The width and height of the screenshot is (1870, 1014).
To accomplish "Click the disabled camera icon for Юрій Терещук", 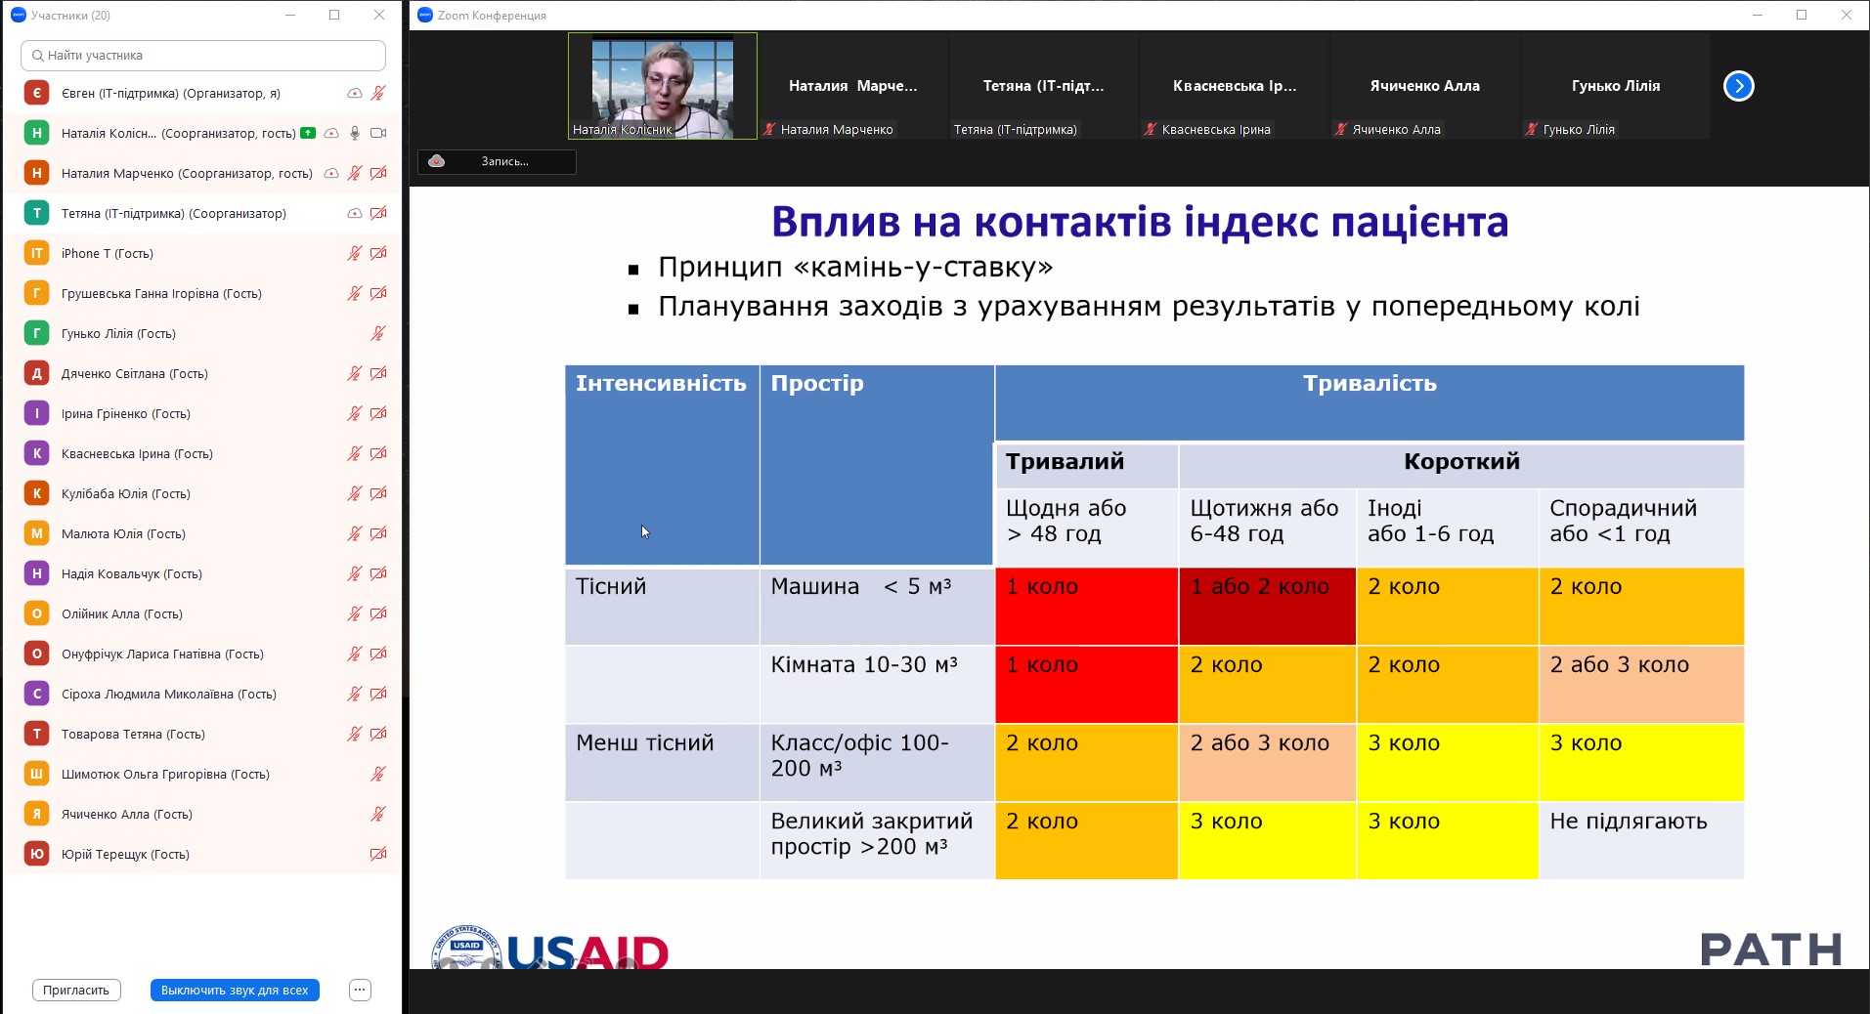I will (x=378, y=855).
